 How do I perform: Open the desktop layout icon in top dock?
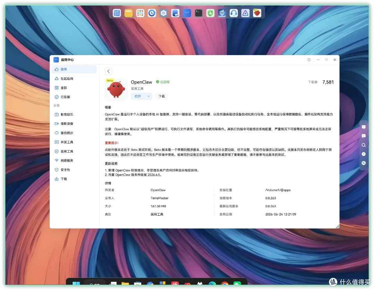click(117, 13)
